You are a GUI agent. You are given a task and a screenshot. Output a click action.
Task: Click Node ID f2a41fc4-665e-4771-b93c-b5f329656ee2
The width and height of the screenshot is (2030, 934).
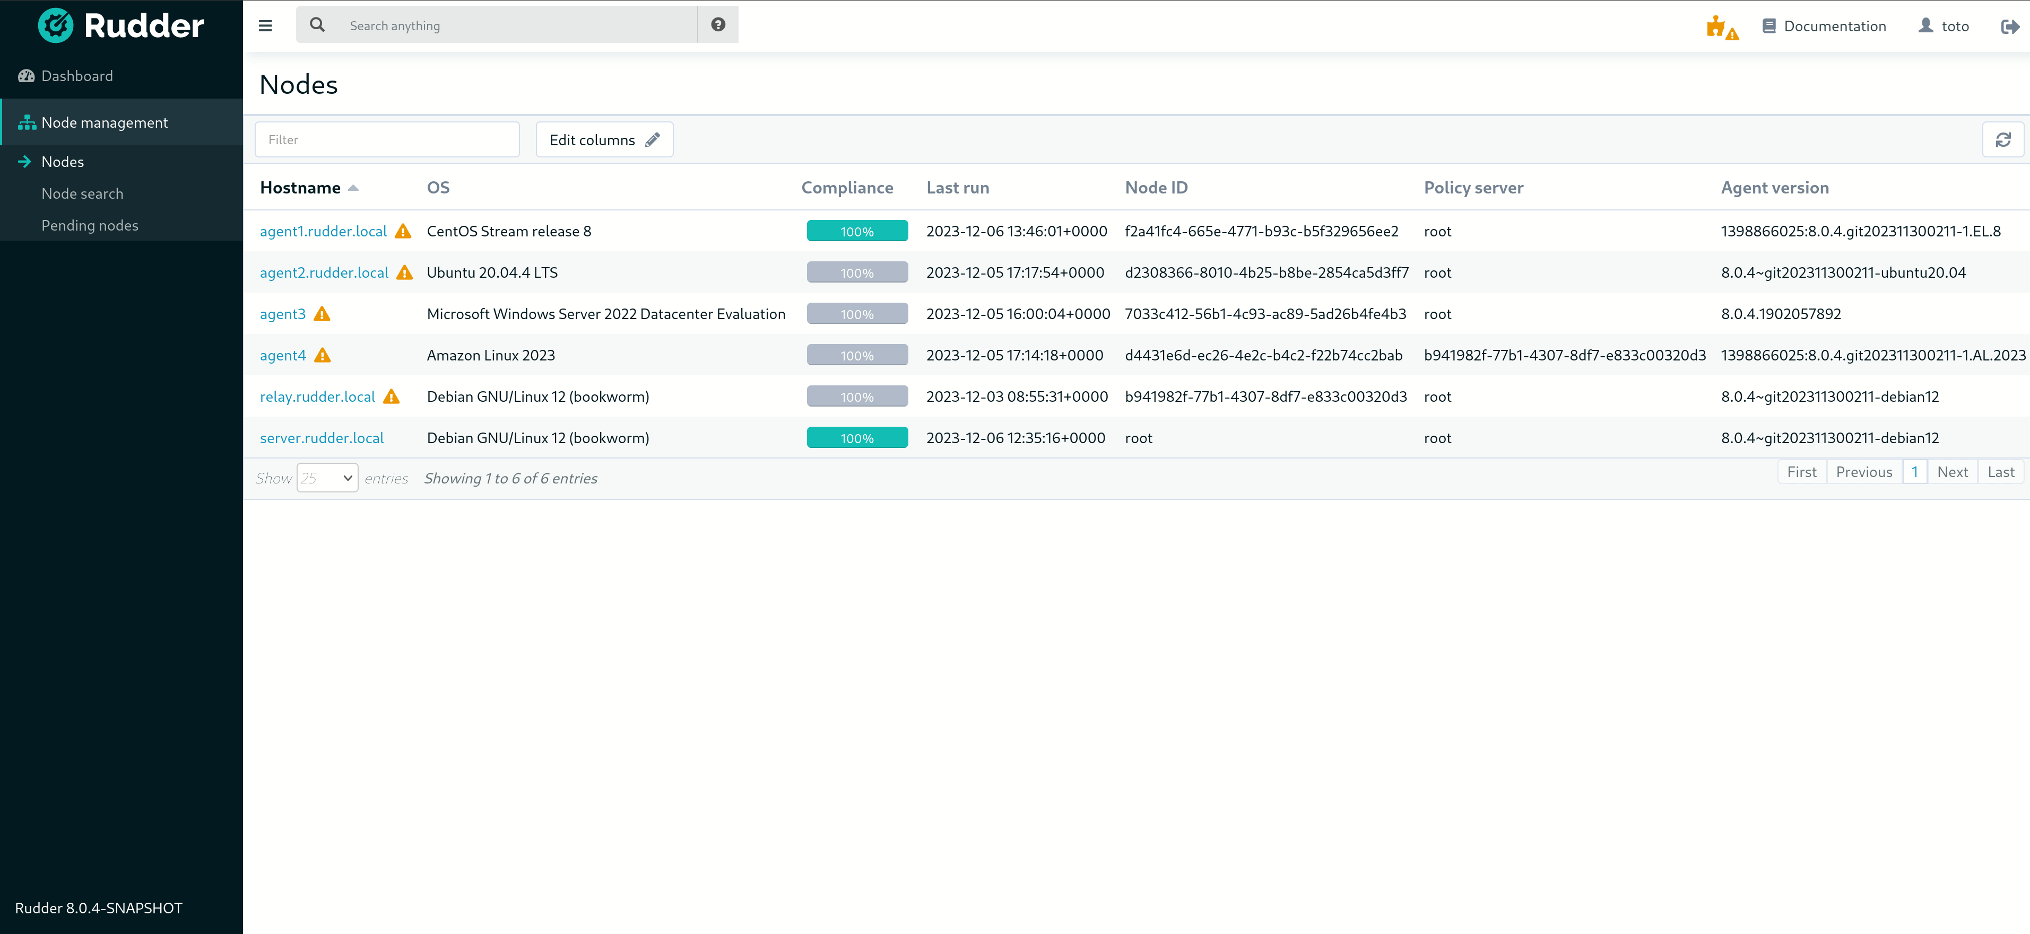1262,232
